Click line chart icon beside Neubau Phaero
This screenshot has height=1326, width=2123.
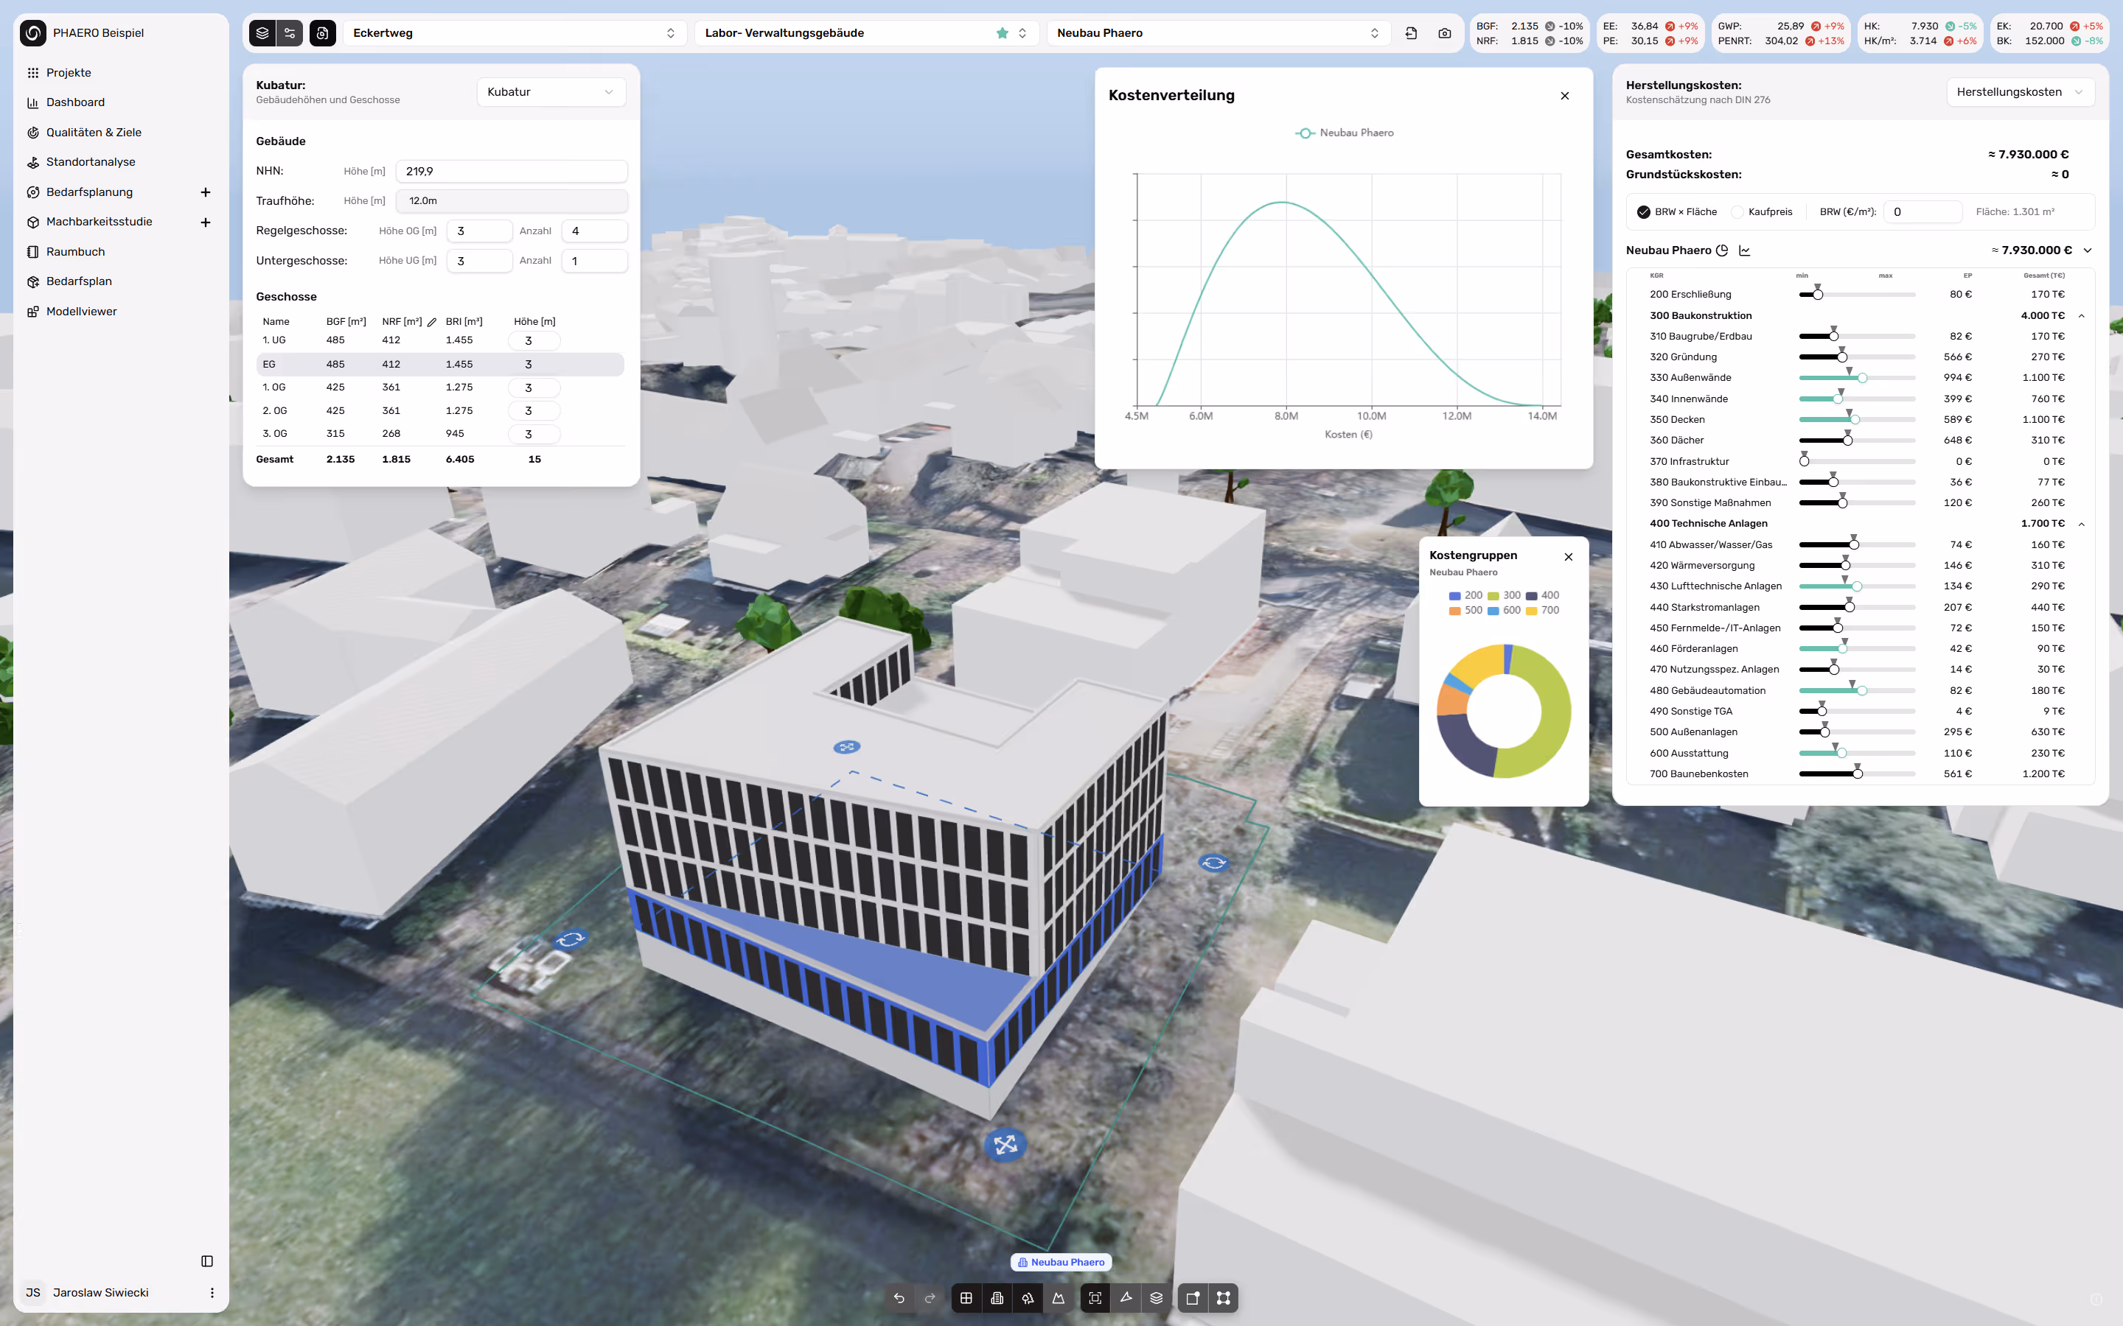click(x=1745, y=250)
